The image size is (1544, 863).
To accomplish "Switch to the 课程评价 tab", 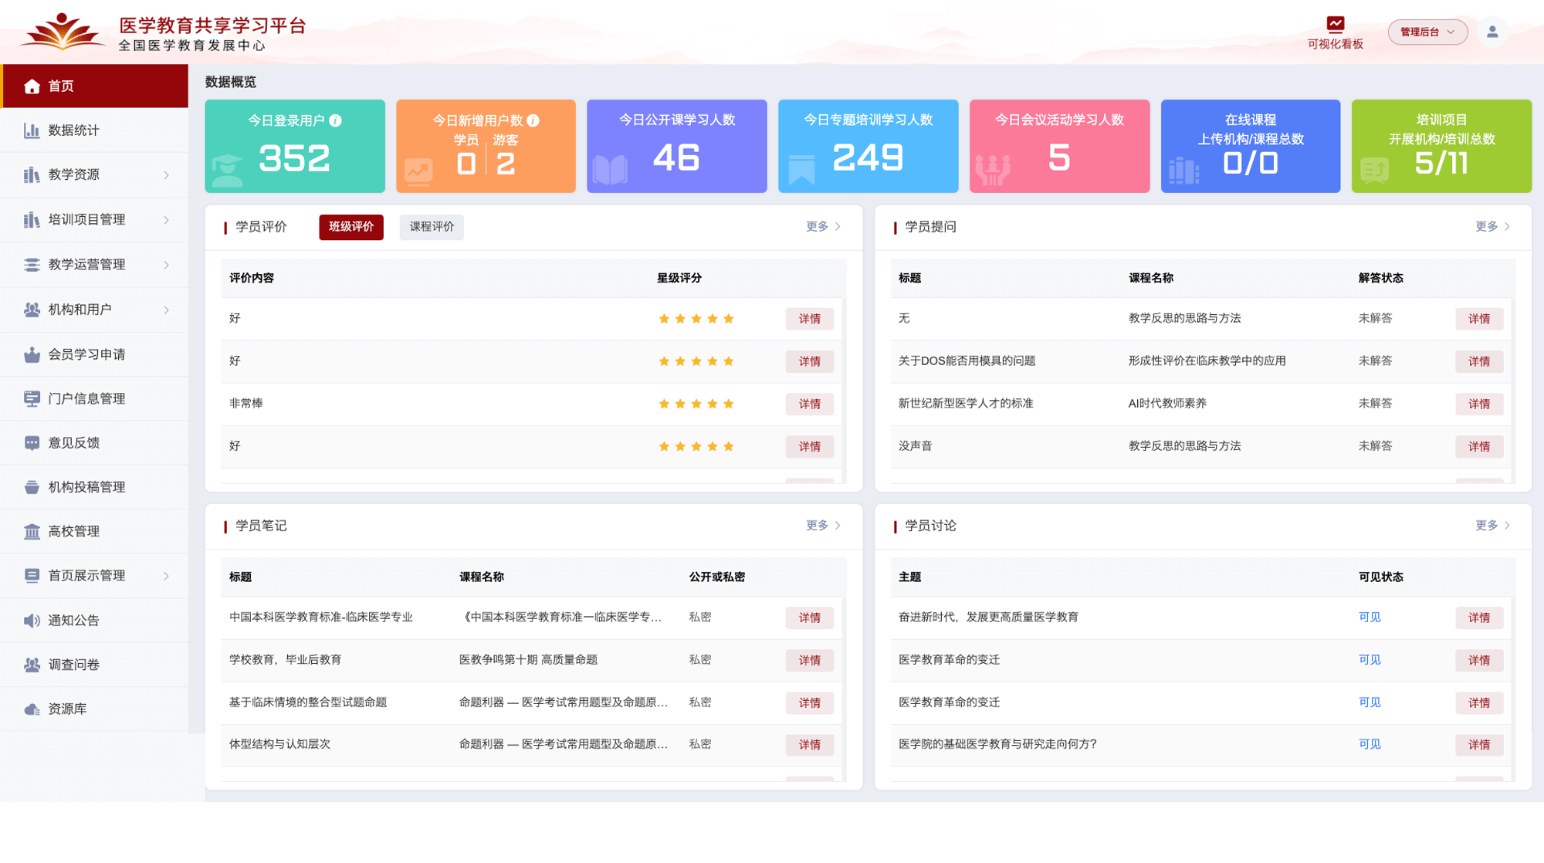I will (431, 227).
